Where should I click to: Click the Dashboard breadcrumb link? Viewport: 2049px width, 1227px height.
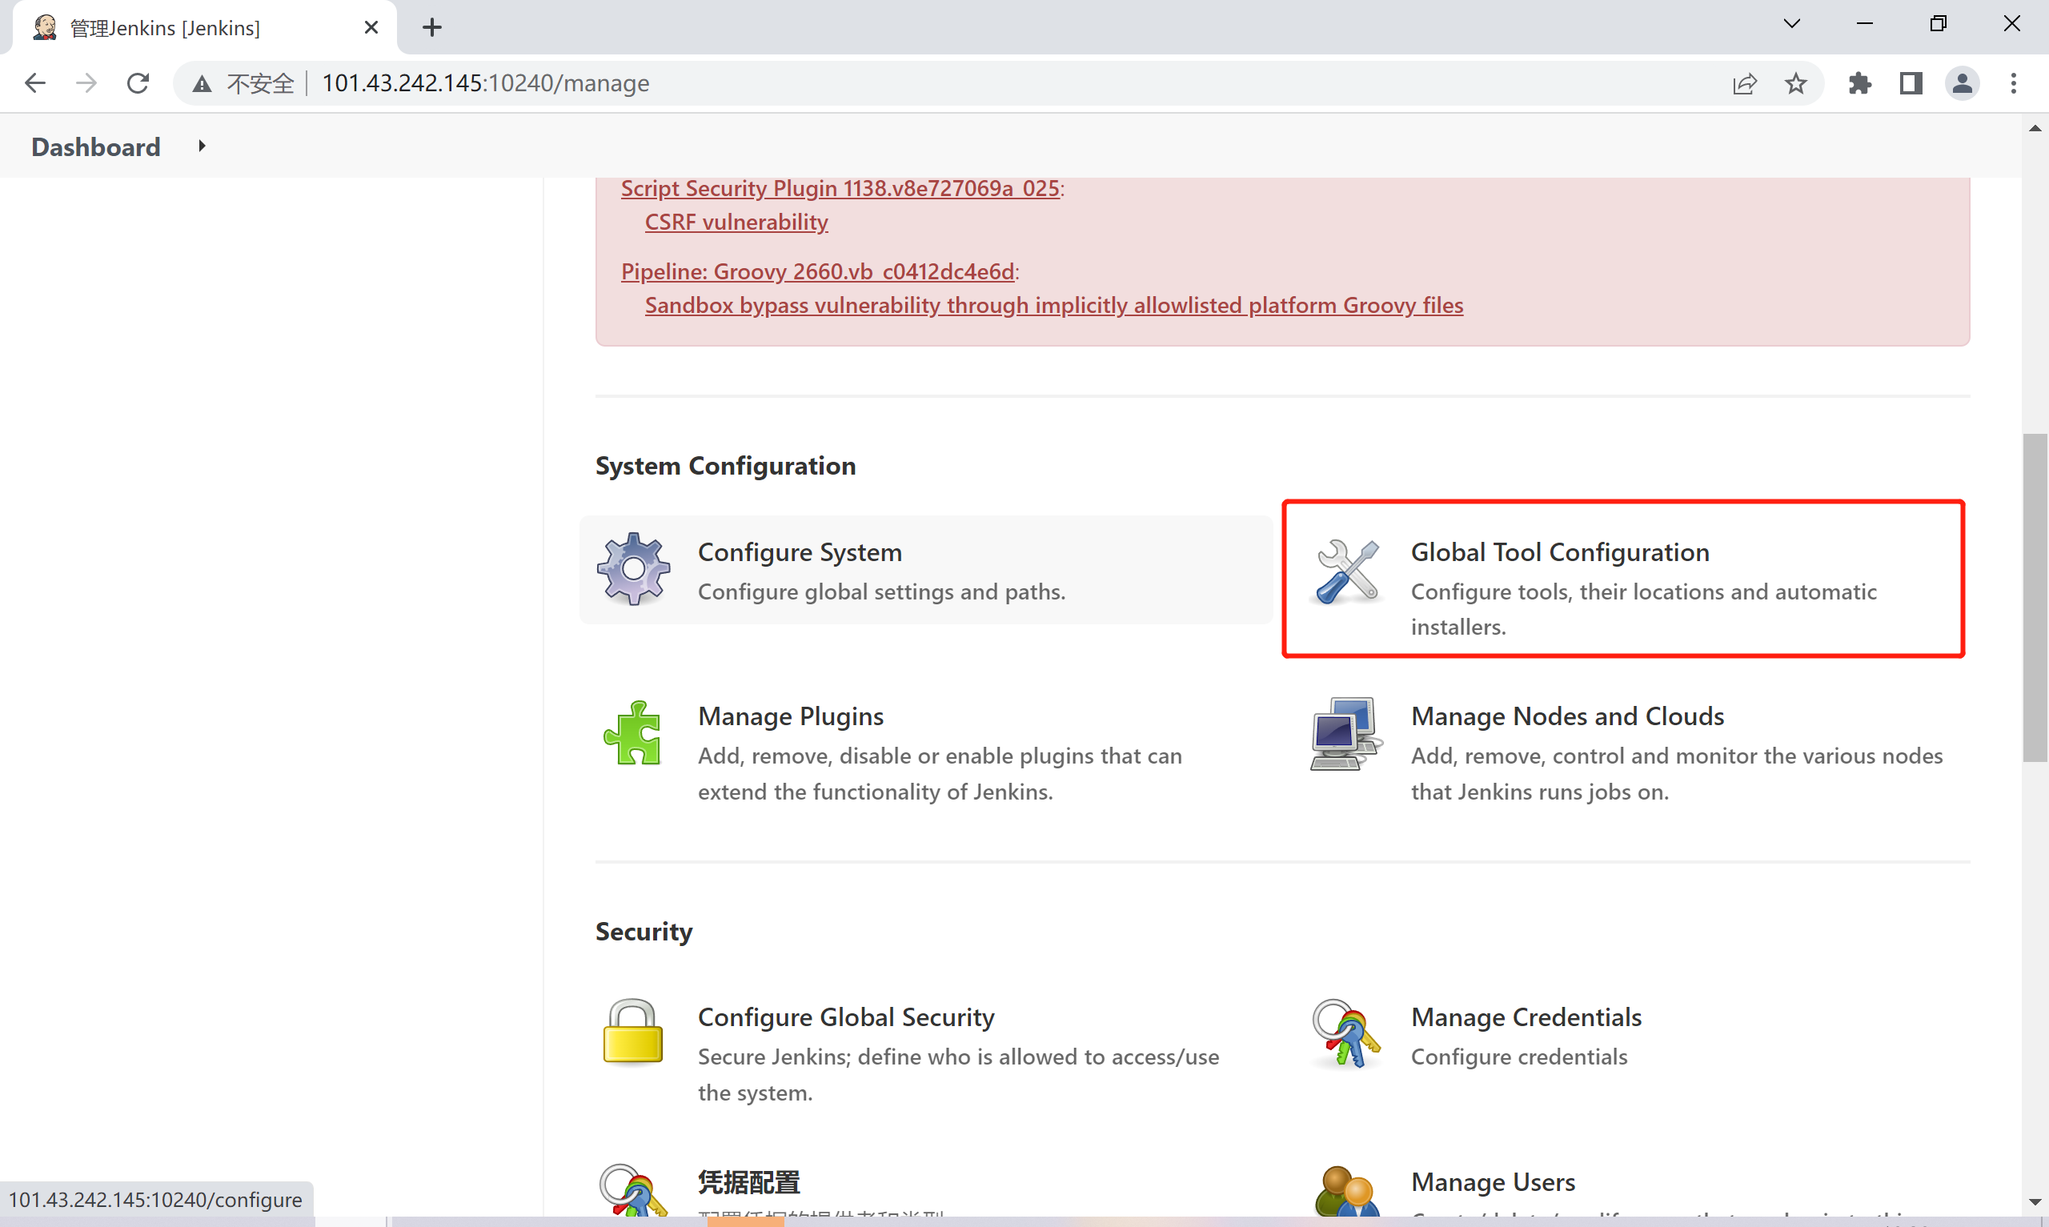coord(96,147)
